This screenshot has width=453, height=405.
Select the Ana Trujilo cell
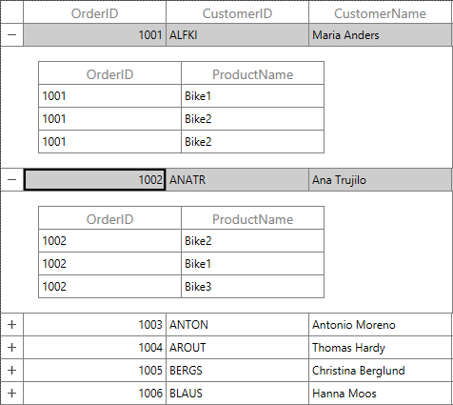380,180
